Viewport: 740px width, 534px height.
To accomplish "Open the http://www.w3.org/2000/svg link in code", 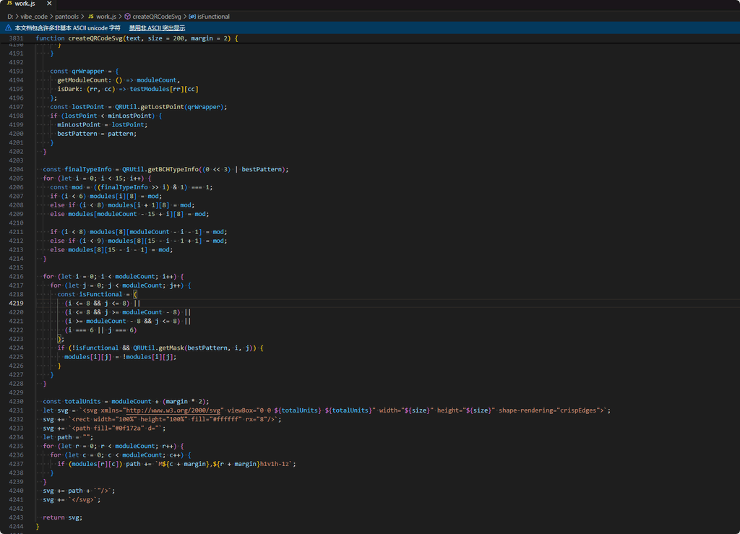I will click(173, 410).
